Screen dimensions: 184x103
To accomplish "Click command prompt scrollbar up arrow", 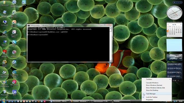I will tap(110, 28).
